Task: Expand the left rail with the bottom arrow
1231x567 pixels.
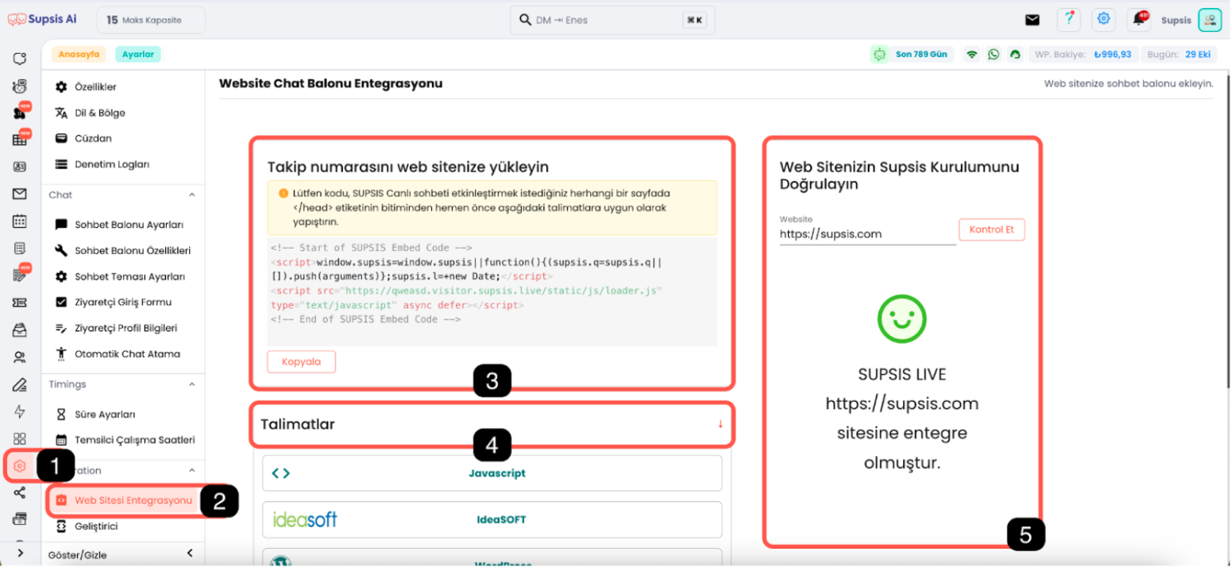Action: click(20, 553)
